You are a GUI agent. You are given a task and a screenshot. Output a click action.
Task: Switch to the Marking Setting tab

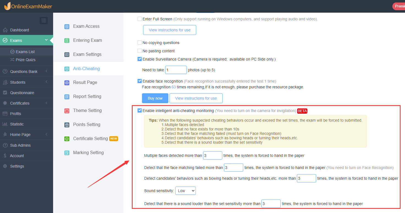(x=88, y=153)
